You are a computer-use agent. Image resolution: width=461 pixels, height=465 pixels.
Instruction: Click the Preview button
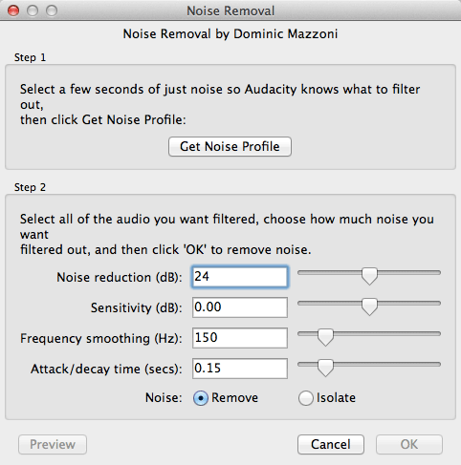(53, 444)
